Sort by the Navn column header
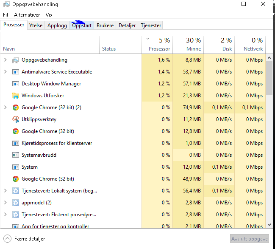275x249 pixels. [x=50, y=45]
